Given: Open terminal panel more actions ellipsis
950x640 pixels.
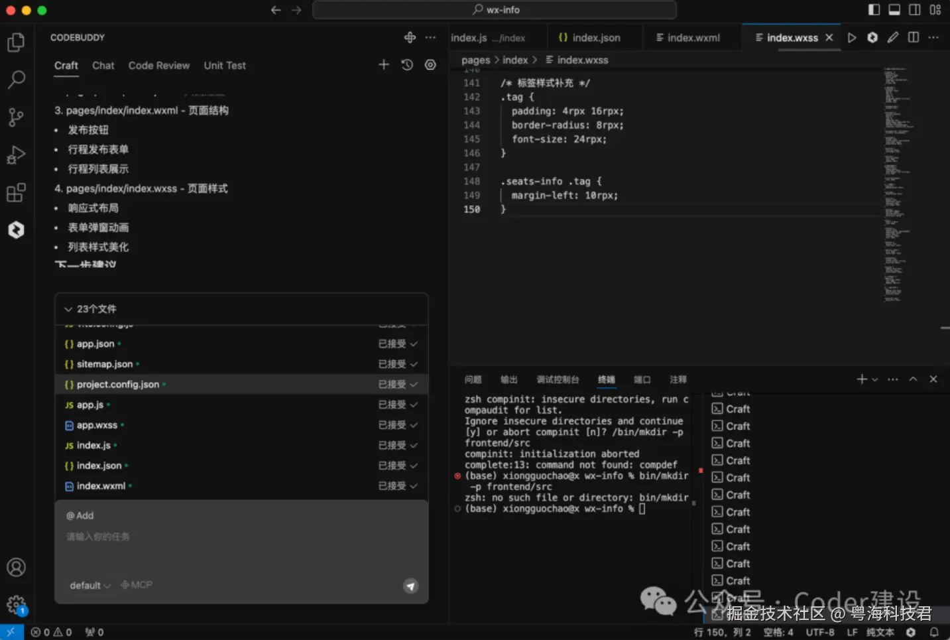Looking at the screenshot, I should point(893,379).
